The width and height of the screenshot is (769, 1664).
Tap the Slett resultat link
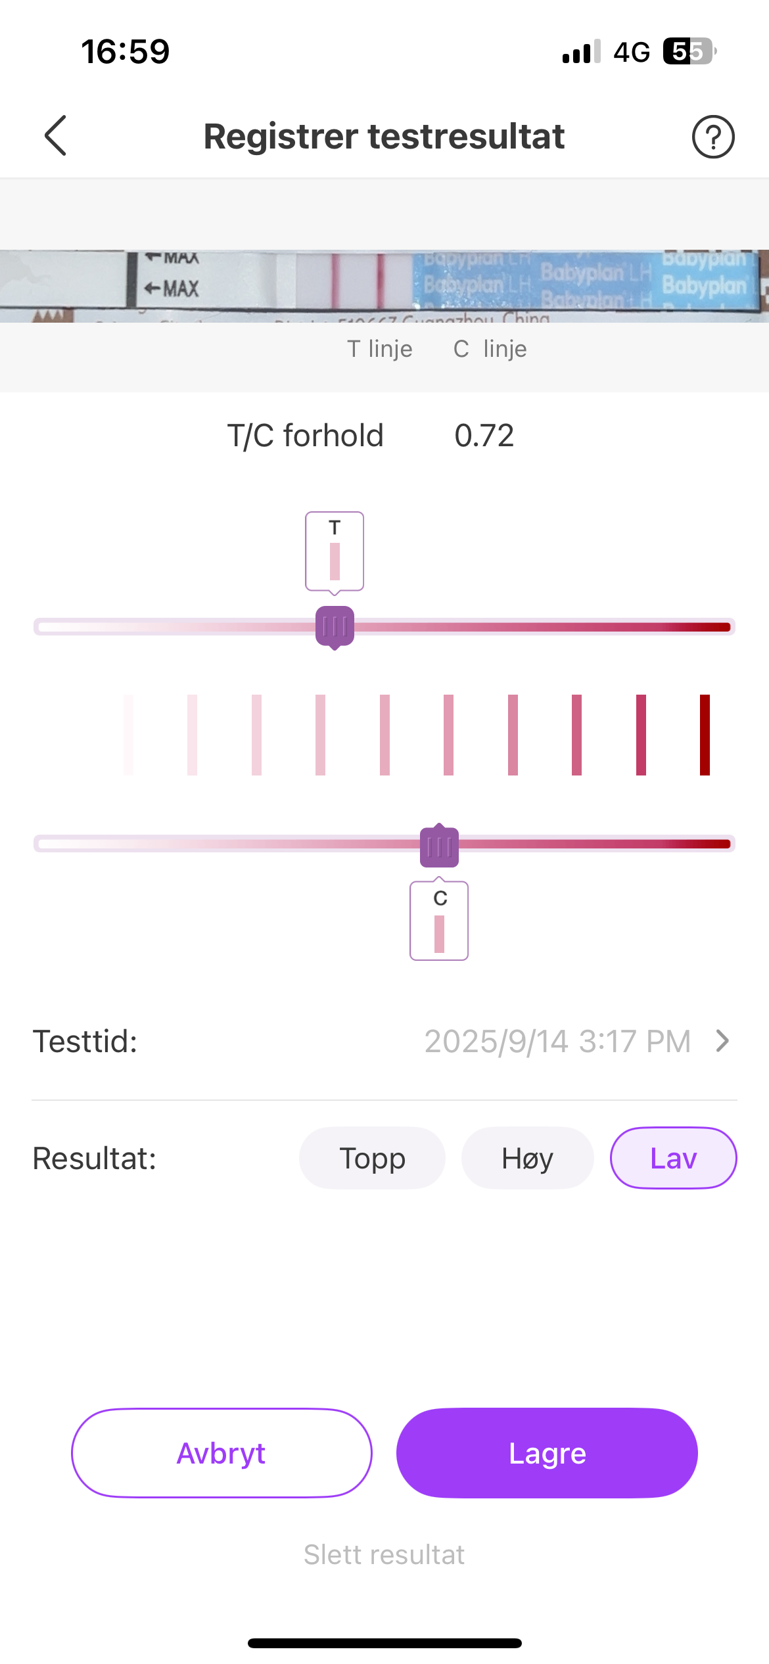[x=384, y=1555]
